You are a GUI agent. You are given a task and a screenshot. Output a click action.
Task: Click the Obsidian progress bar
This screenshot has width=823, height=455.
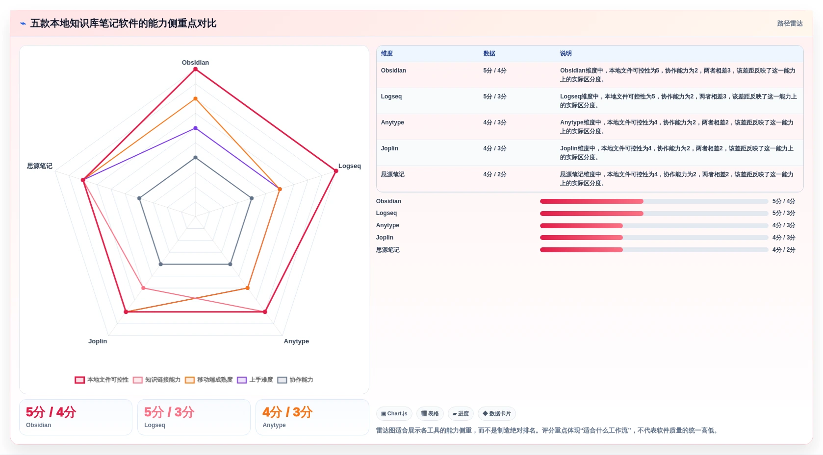click(x=654, y=201)
